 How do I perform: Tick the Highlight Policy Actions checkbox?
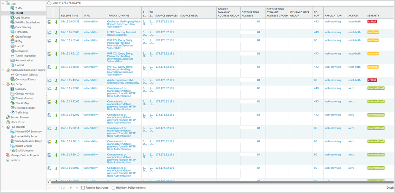coord(113,188)
